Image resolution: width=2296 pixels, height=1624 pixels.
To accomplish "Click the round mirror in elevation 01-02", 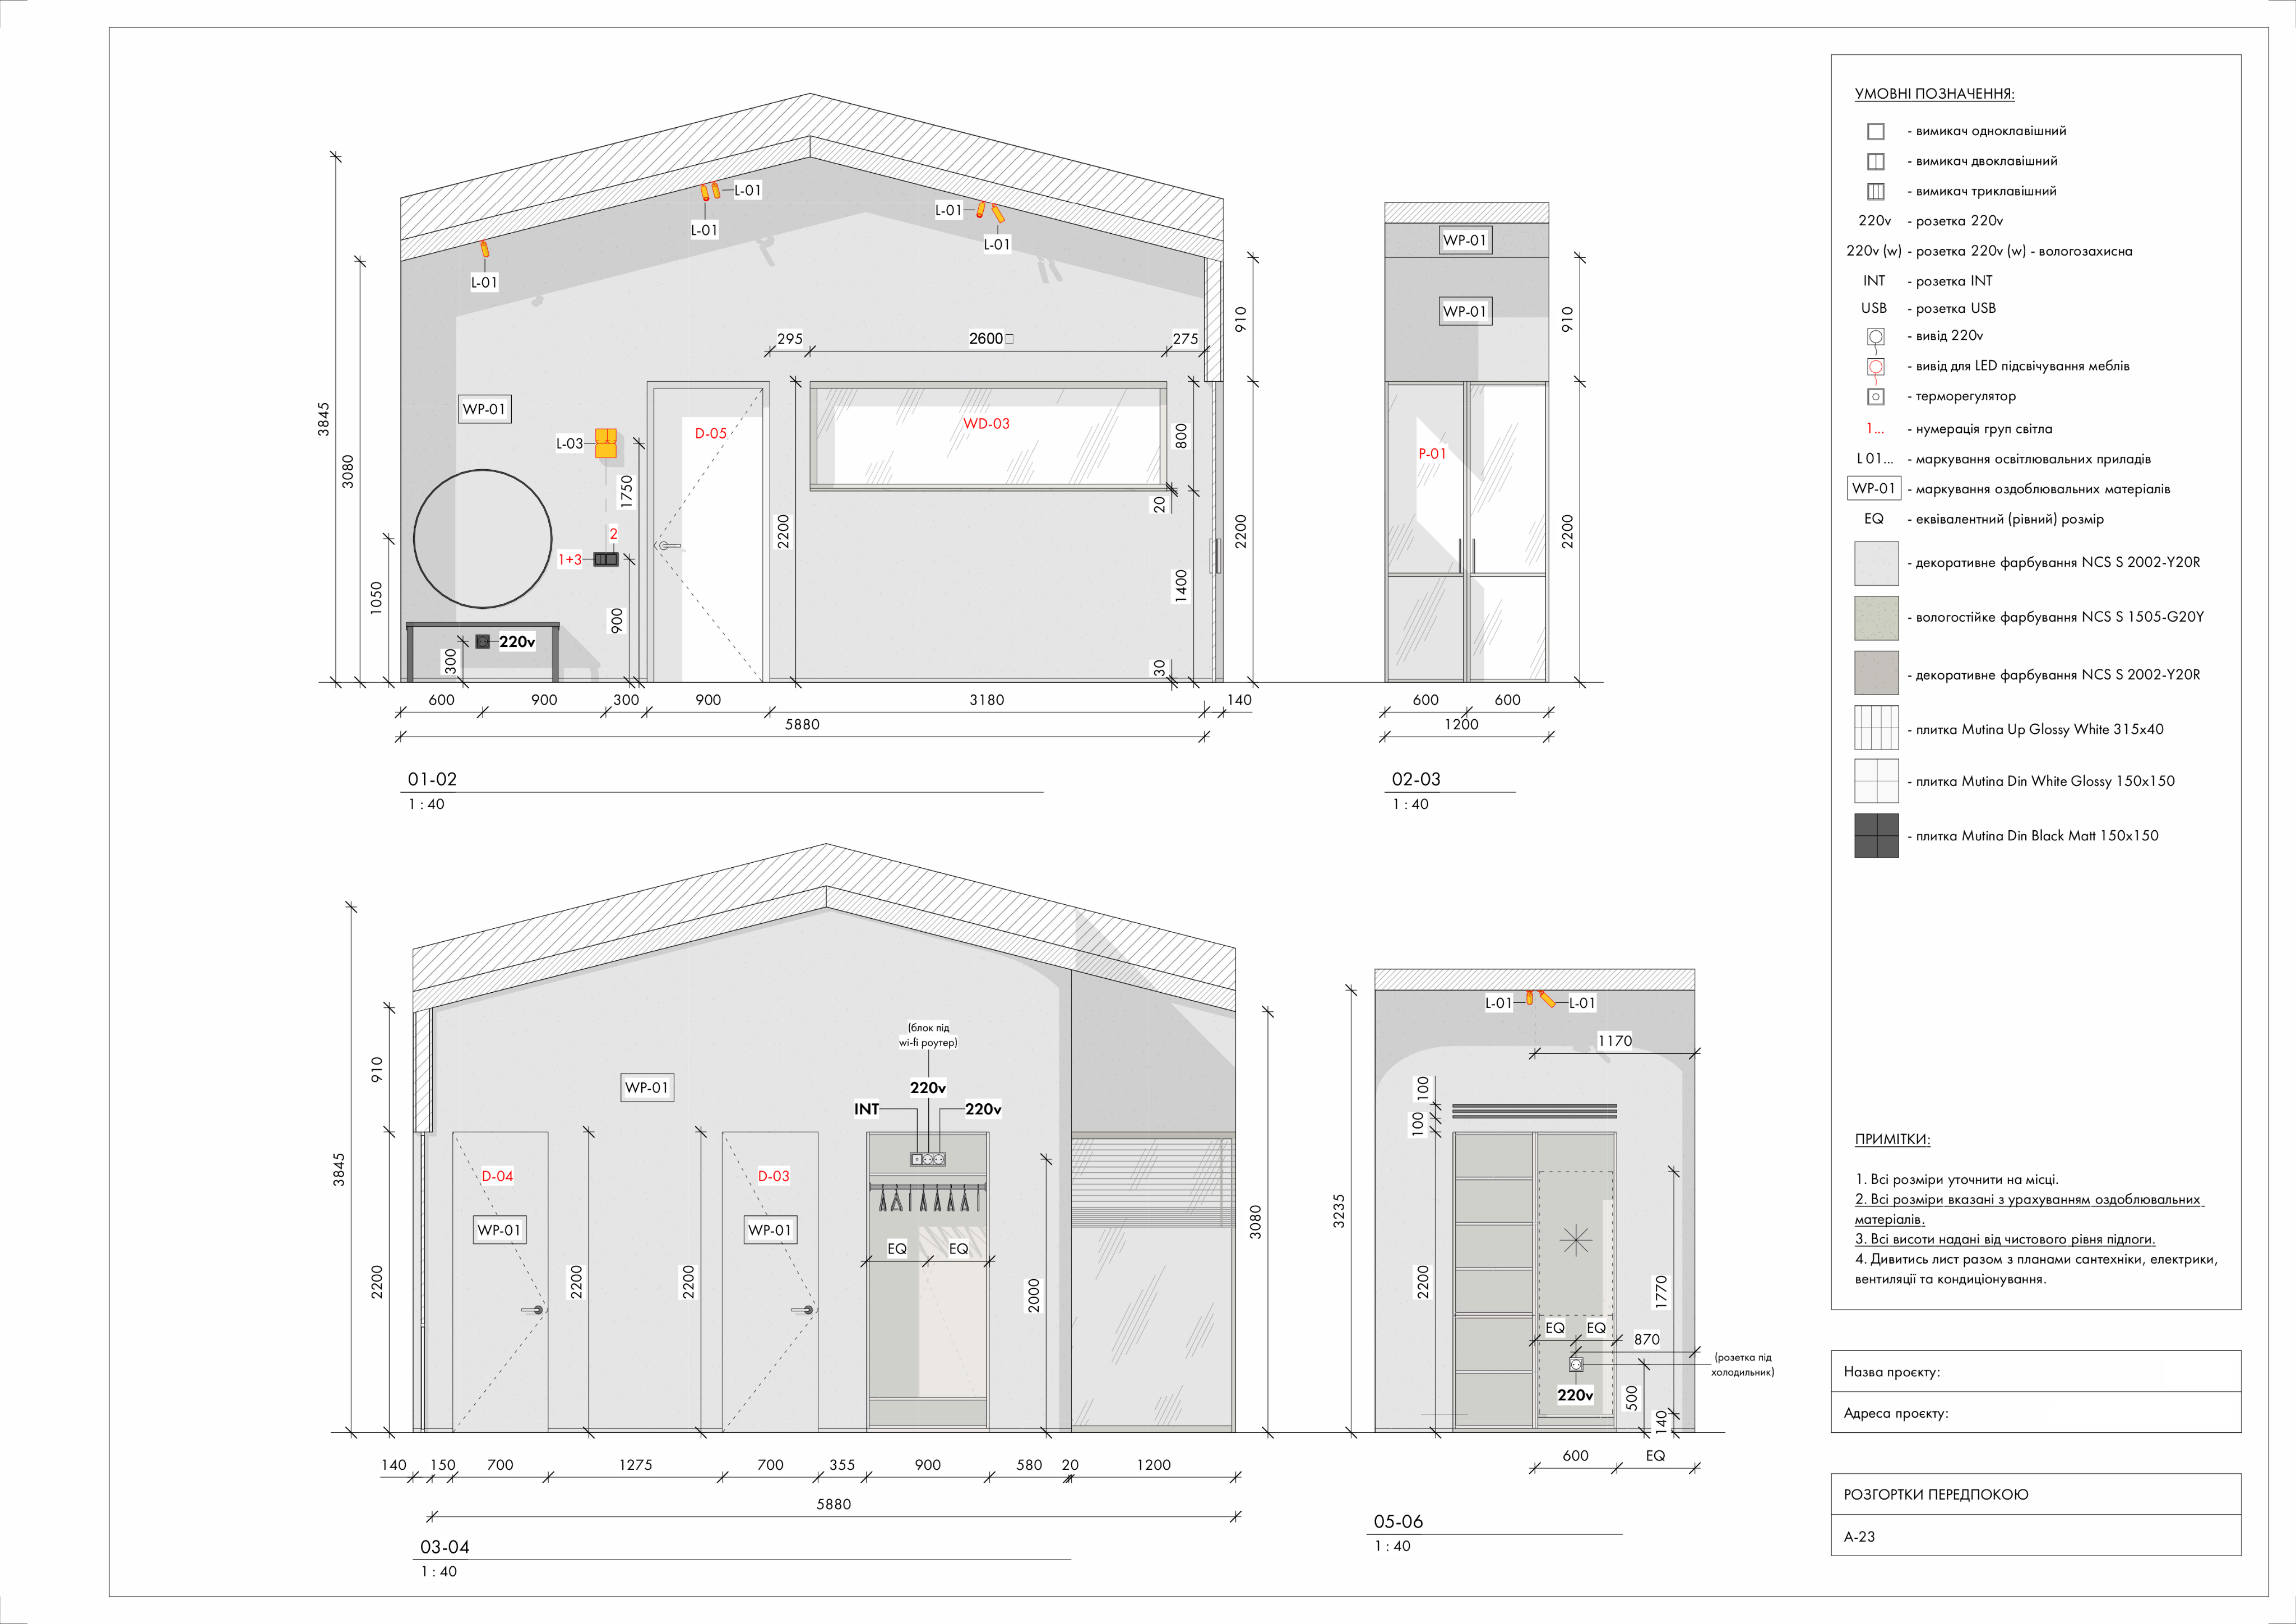I will 483,539.
